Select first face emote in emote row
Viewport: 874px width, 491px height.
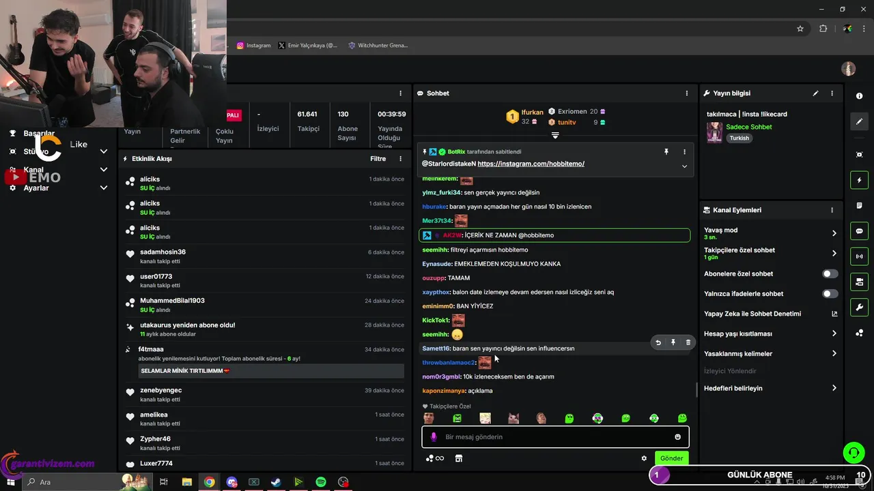tap(429, 418)
